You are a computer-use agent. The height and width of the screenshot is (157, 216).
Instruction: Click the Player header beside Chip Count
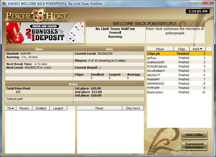[99, 108]
